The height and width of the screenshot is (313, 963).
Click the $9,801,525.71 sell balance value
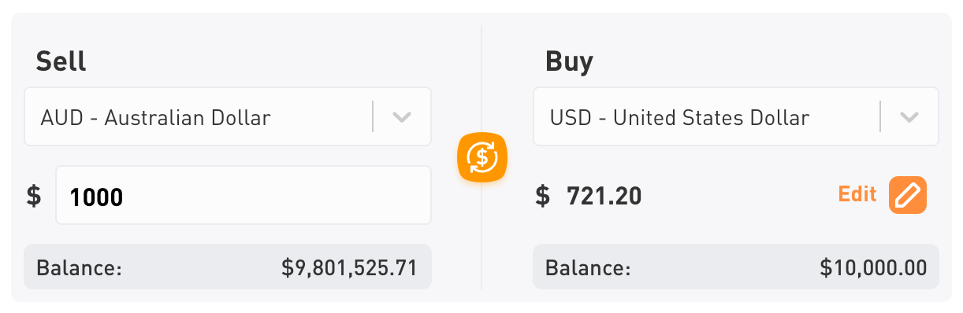[x=349, y=268]
